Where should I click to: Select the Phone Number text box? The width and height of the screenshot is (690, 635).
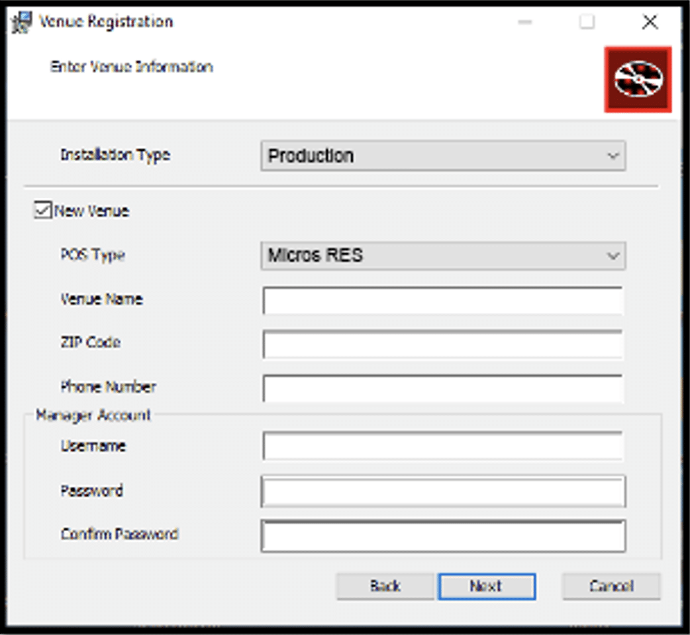(443, 388)
